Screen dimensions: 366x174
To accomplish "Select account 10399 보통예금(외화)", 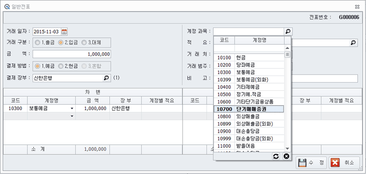I will [x=249, y=80].
